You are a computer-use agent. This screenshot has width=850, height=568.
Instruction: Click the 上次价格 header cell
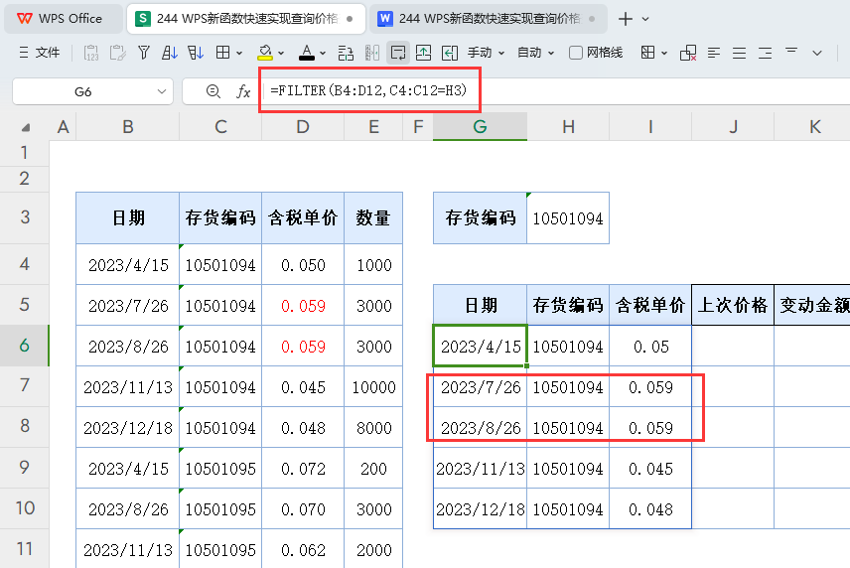coord(733,305)
